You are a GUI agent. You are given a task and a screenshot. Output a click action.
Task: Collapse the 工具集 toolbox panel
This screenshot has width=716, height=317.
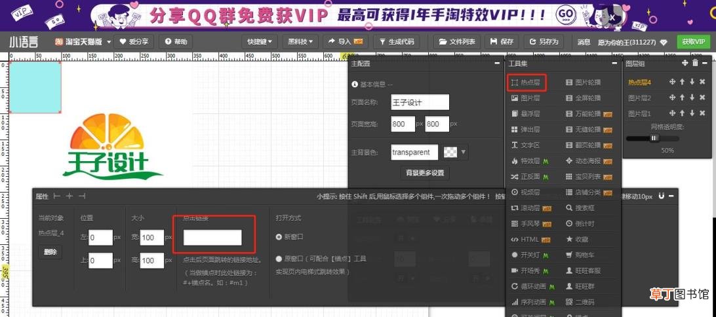(x=614, y=64)
